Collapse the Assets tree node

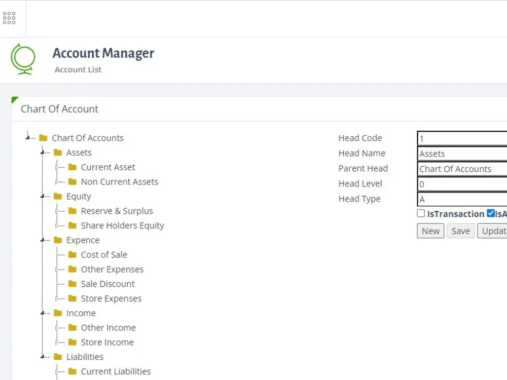(43, 153)
